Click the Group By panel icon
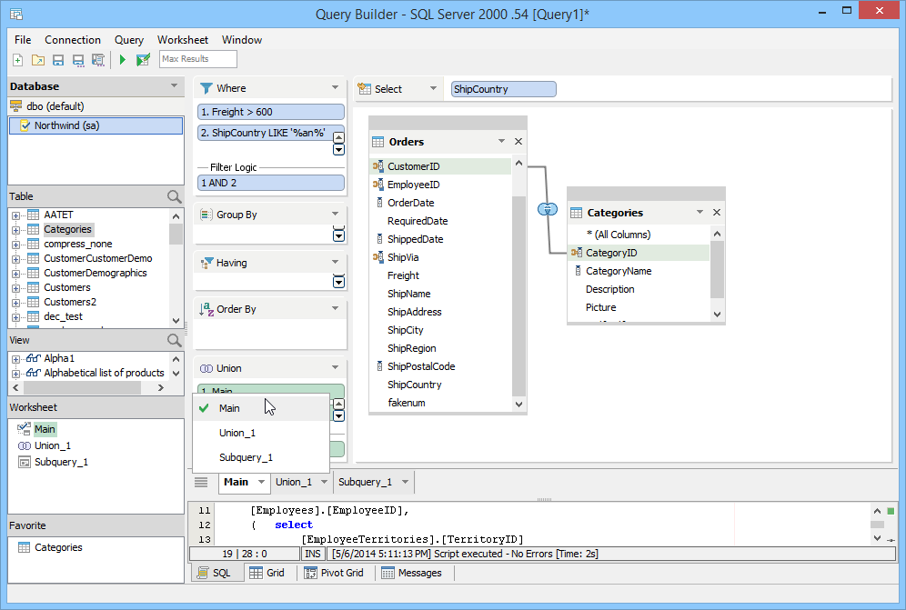 coord(206,215)
